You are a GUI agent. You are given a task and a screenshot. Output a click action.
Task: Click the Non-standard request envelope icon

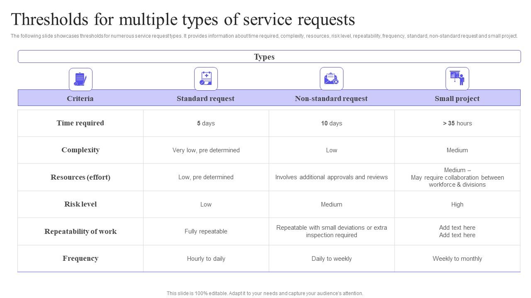(x=331, y=79)
